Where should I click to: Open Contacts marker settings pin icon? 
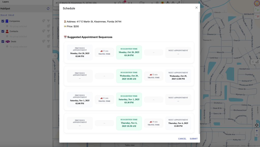pos(44,31)
